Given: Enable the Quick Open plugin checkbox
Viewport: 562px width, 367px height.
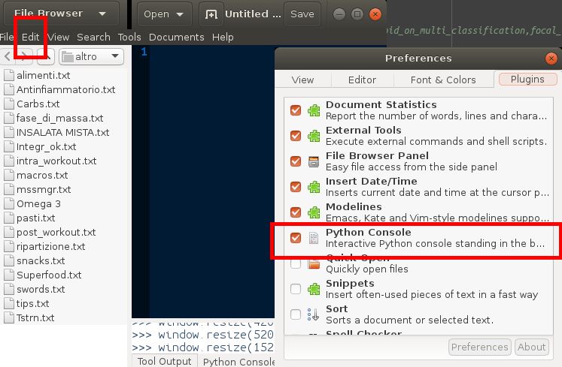Looking at the screenshot, I should point(296,263).
